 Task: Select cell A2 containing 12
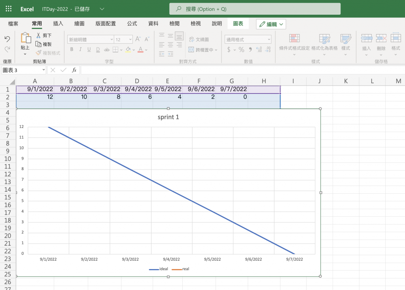click(x=35, y=97)
